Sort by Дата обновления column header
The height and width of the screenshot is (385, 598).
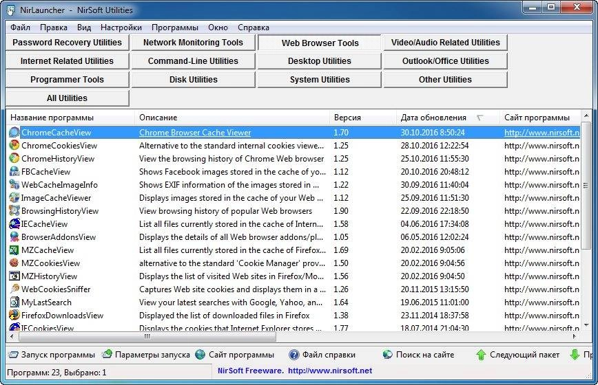pos(448,118)
